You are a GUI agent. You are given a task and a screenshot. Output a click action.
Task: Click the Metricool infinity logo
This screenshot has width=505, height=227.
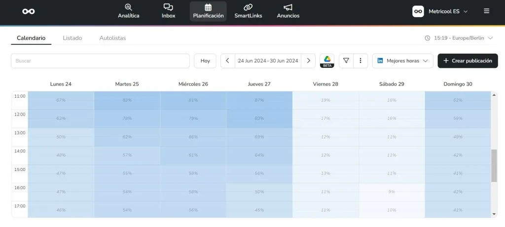coord(29,11)
